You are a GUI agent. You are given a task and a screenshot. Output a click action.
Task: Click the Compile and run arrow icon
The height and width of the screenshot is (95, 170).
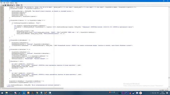click(x=19, y=5)
